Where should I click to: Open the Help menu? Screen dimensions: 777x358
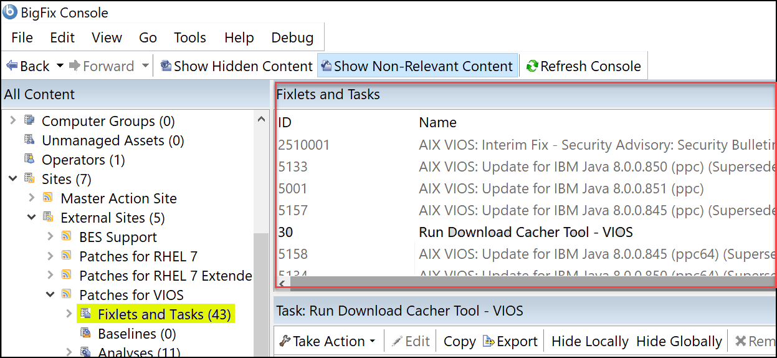[239, 37]
